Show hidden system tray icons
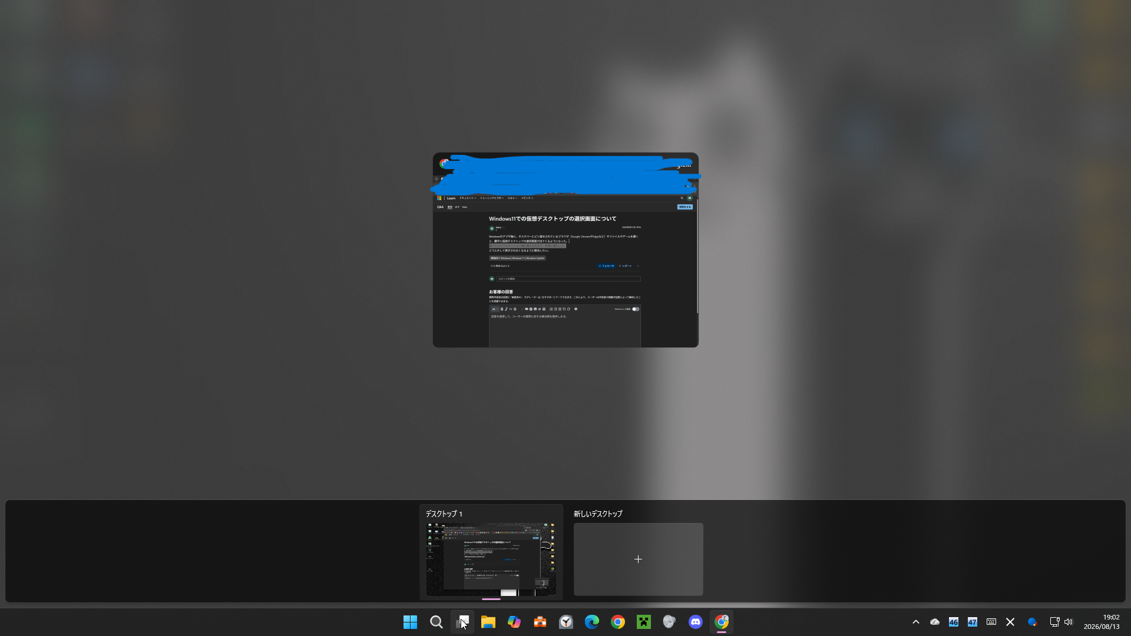The height and width of the screenshot is (636, 1131). [x=915, y=622]
